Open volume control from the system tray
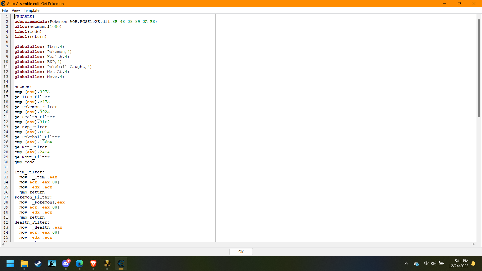 coord(434,264)
